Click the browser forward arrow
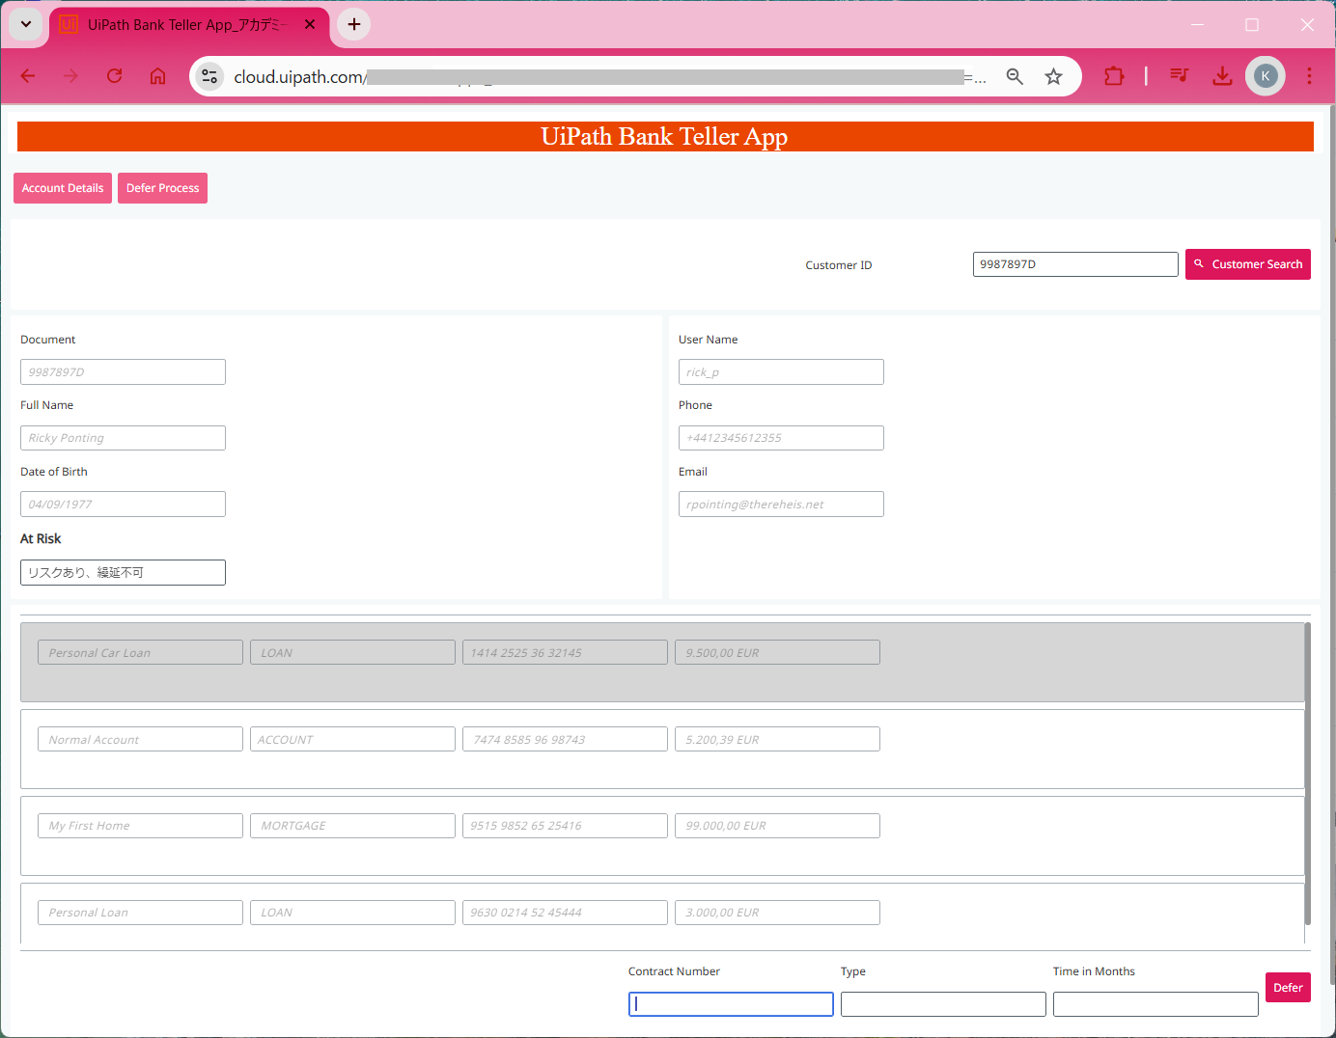The image size is (1336, 1038). pos(70,76)
